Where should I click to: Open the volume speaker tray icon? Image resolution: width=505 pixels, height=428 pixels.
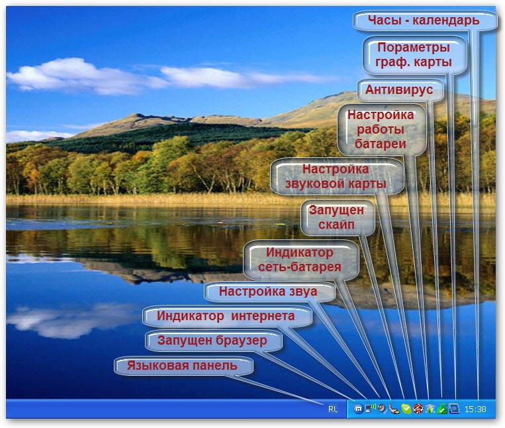coord(383,409)
